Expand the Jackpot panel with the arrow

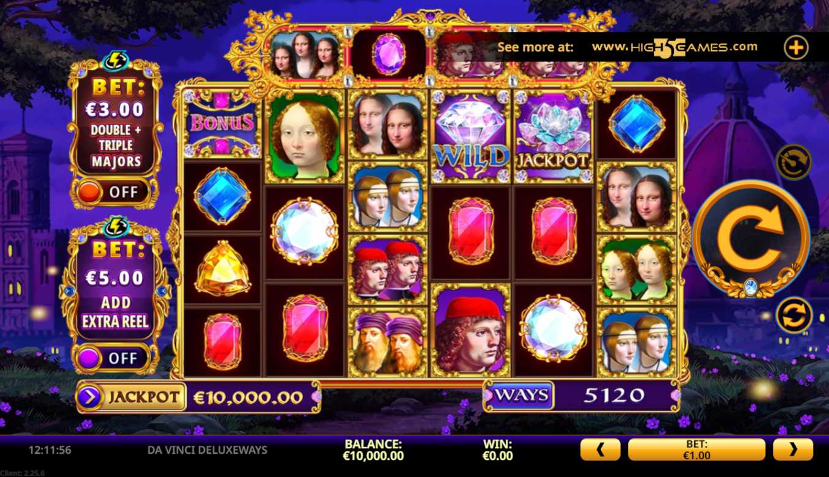coord(89,398)
